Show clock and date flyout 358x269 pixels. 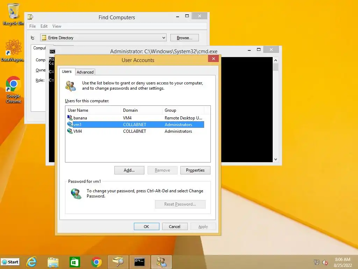[343, 262]
